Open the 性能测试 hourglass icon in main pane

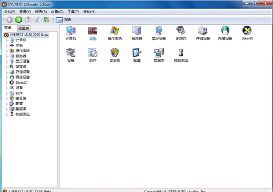tap(181, 55)
